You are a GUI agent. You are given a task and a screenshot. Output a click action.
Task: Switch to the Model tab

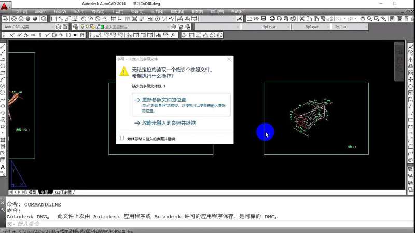33,192
